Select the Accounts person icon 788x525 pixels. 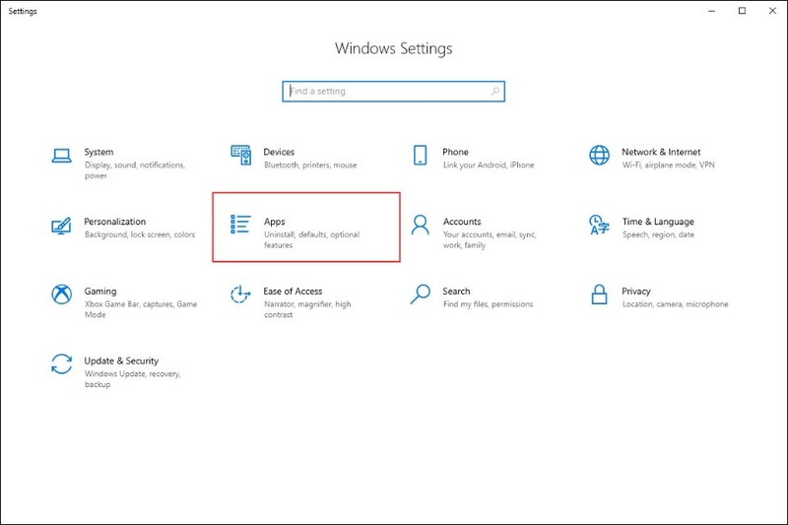click(421, 226)
